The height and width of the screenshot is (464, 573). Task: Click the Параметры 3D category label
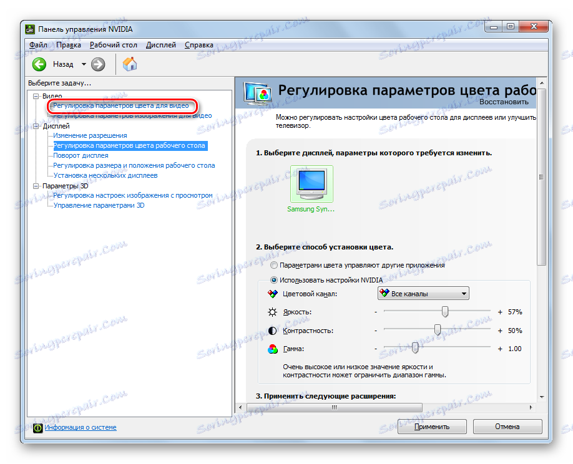65,186
